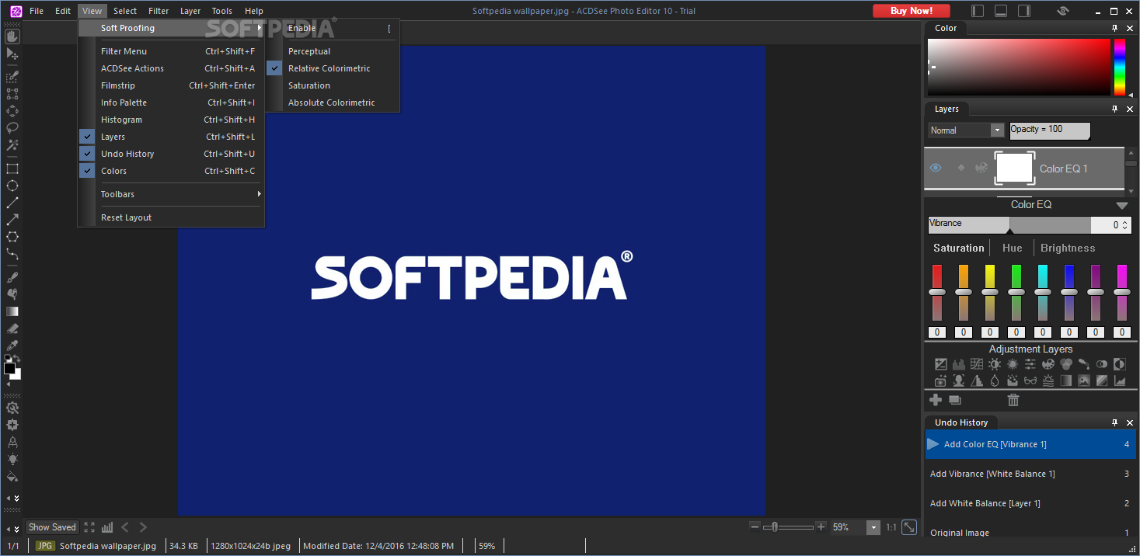Click the fit-image button beside 1:1
This screenshot has height=556, width=1140.
pyautogui.click(x=910, y=527)
